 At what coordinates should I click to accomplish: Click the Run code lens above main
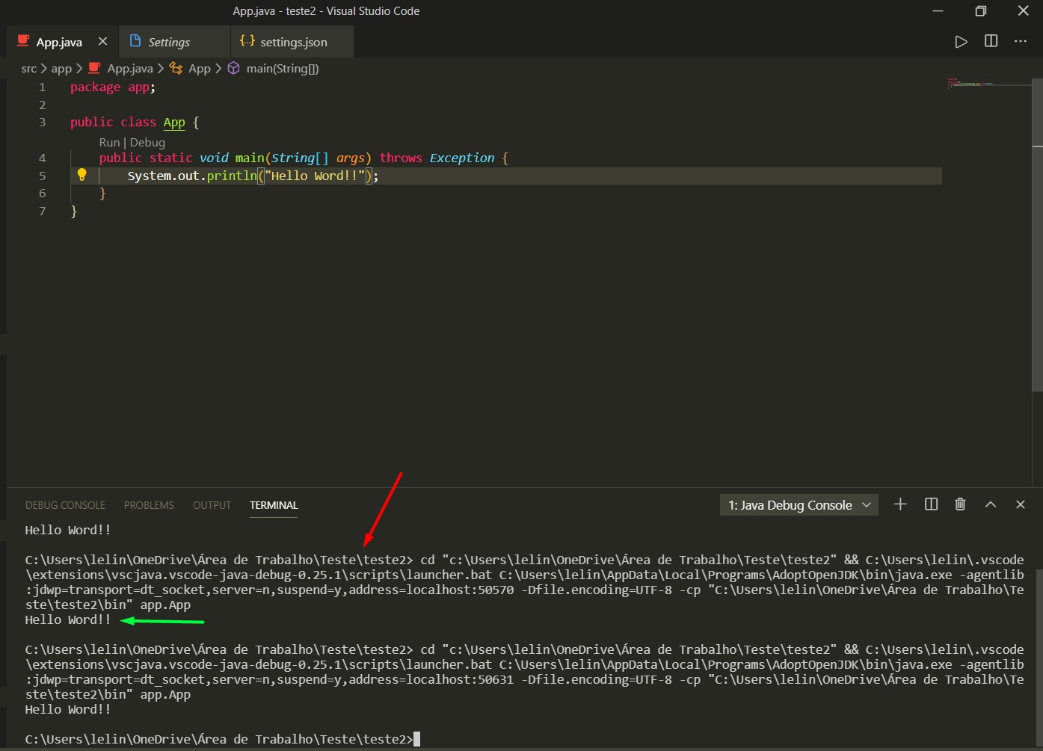(109, 142)
